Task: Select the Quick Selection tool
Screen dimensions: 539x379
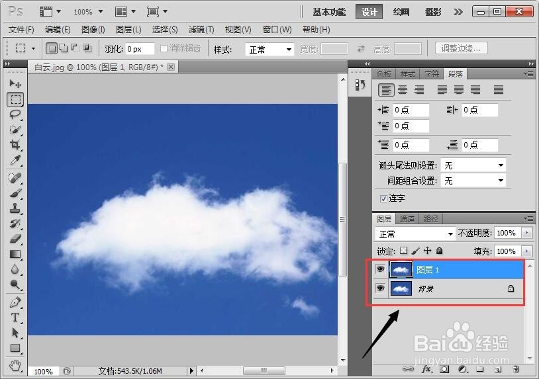Action: [x=15, y=130]
